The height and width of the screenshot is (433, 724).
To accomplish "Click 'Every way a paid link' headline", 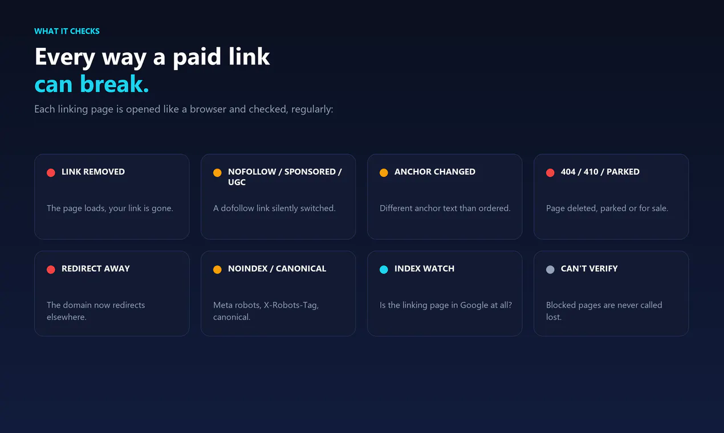I will 152,56.
